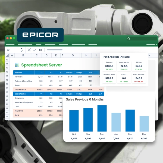Click the search magnifier icon
Screen dimensions: 163x163
[129, 39]
